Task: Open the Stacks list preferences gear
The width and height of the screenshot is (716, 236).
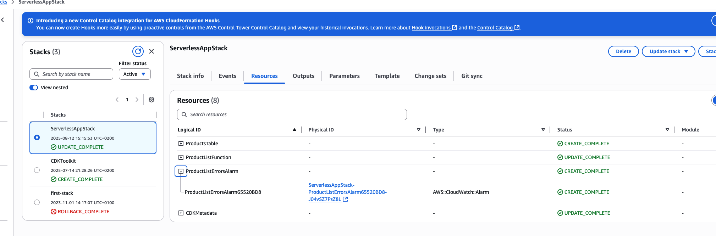Action: [x=152, y=100]
